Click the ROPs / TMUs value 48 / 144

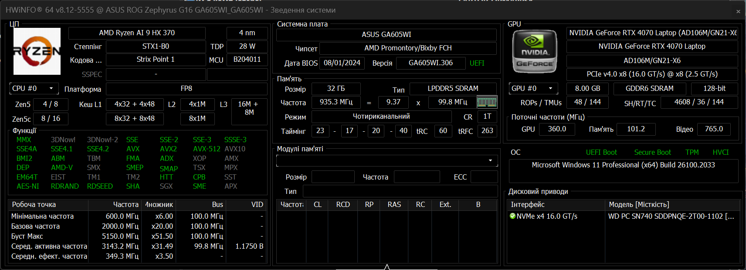pyautogui.click(x=587, y=102)
